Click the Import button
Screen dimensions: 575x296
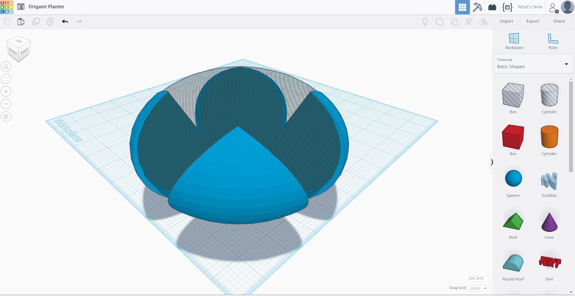point(506,22)
